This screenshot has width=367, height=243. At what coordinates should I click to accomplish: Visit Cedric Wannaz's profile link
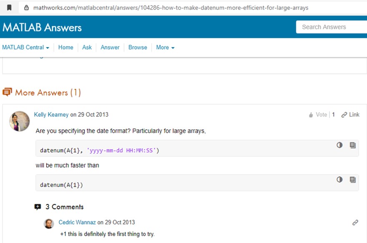tap(77, 222)
